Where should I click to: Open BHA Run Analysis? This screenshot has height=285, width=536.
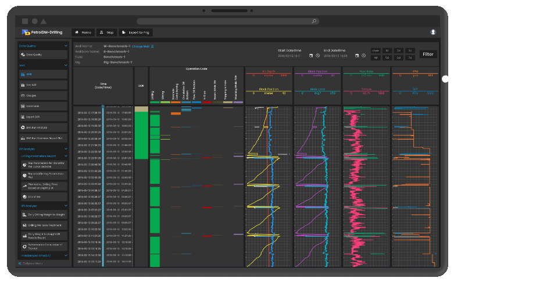click(43, 127)
